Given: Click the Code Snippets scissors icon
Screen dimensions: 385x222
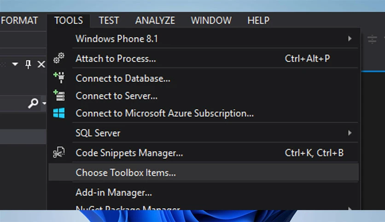Looking at the screenshot, I should click(59, 152).
